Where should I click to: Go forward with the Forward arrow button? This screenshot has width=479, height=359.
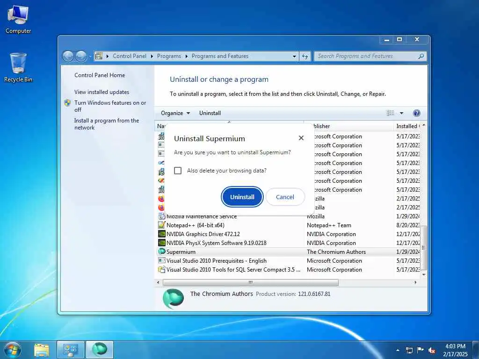click(x=81, y=56)
